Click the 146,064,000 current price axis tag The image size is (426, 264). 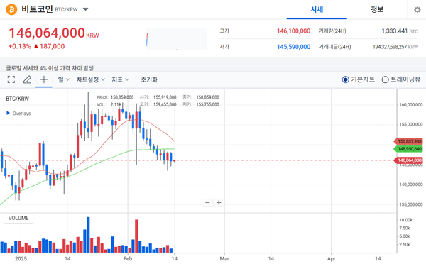[x=408, y=160]
